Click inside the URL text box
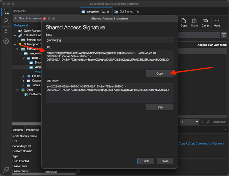Viewport: 229px width, 176px height. pos(110,60)
